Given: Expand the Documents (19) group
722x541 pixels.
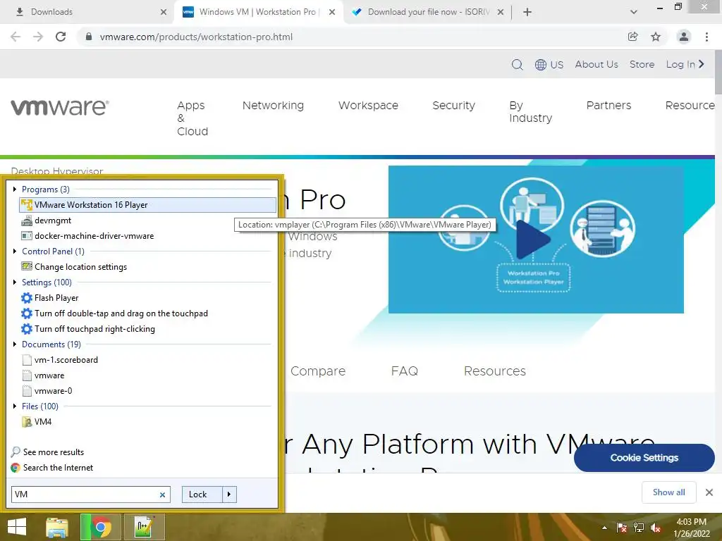Looking at the screenshot, I should click(15, 344).
